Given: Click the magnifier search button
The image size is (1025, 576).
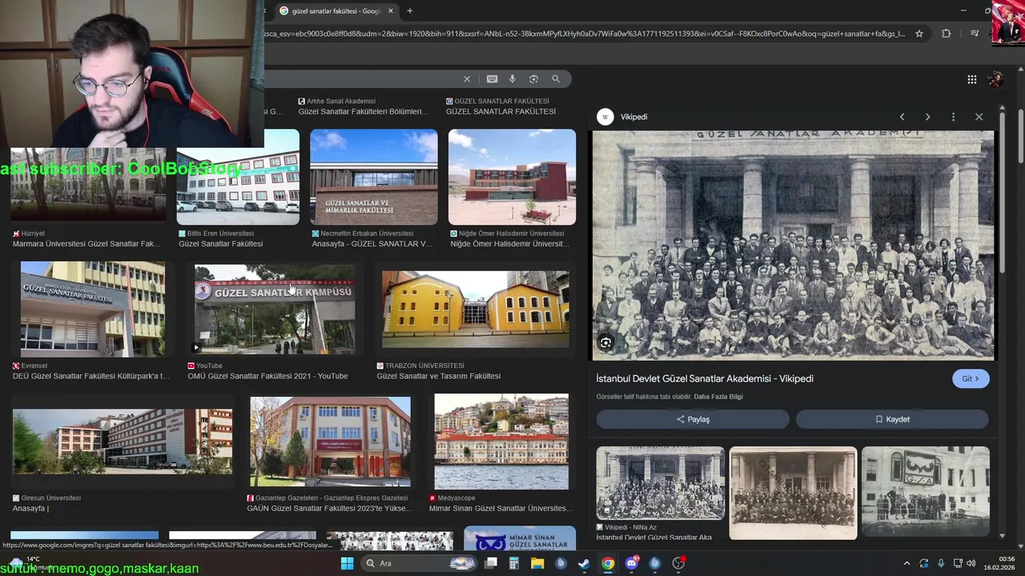Looking at the screenshot, I should tap(556, 78).
